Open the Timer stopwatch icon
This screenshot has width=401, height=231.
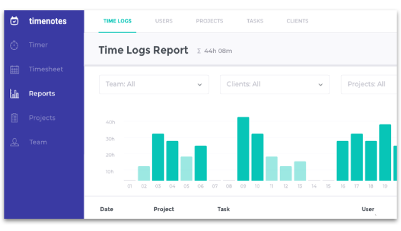[x=14, y=45]
